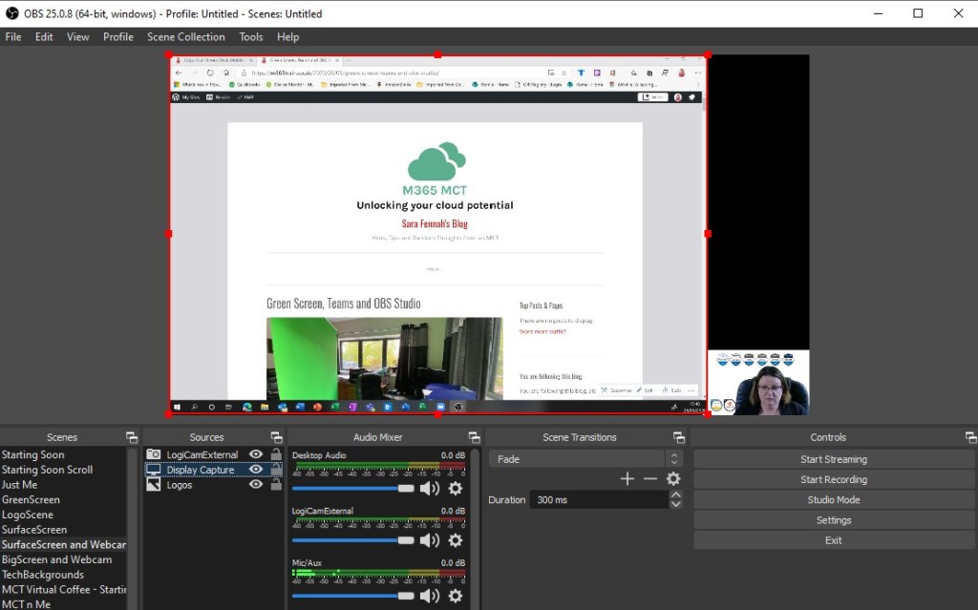Viewport: 978px width, 610px height.
Task: Open transition properties gear icon
Action: point(673,479)
